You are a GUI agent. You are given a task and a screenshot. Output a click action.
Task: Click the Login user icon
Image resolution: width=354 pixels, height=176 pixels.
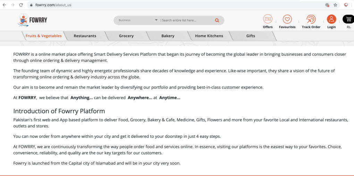tap(331, 19)
